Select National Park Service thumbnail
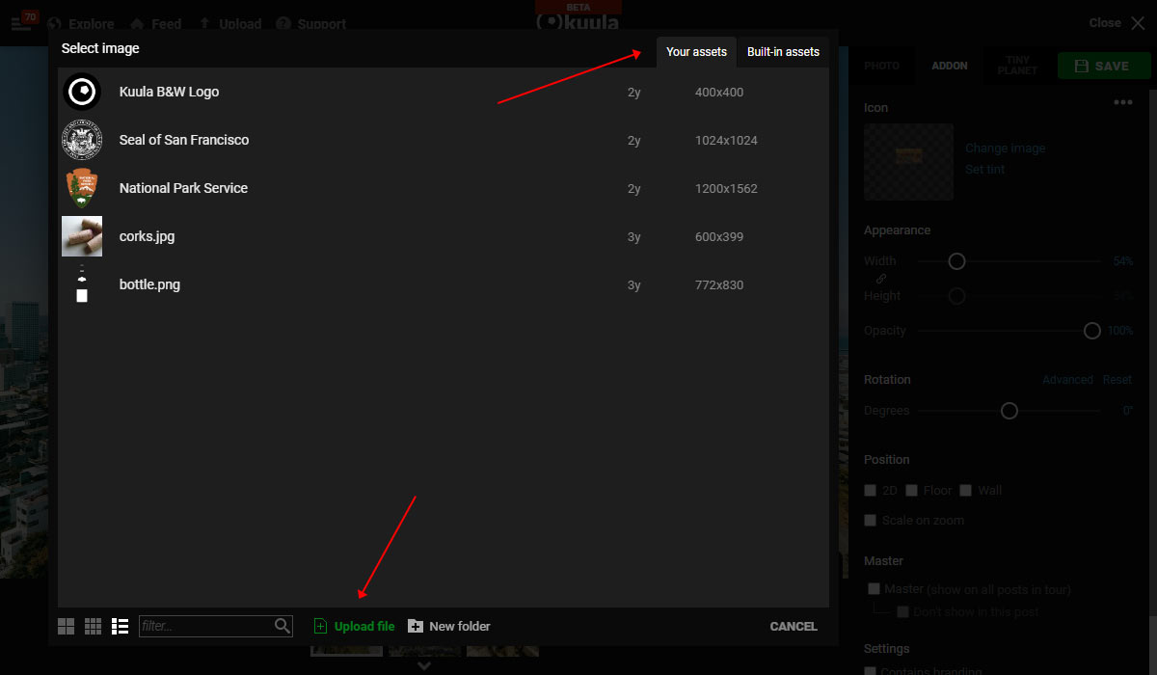Viewport: 1157px width, 675px height. [x=82, y=188]
